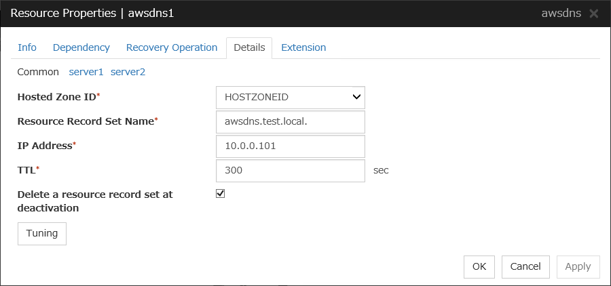Open the Tuning settings
The height and width of the screenshot is (286, 611).
41,233
